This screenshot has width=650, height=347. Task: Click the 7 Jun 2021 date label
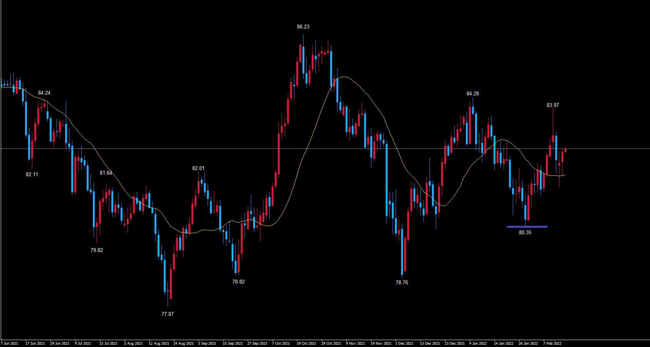tap(10, 343)
